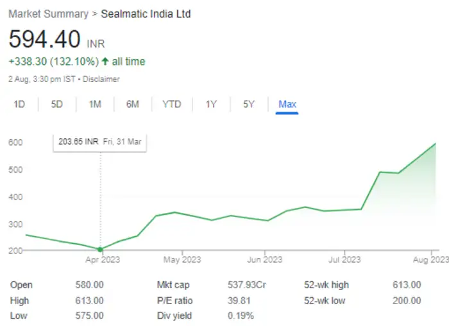The image size is (449, 326).
Task: Open the Disclaimer link
Action: coord(101,79)
